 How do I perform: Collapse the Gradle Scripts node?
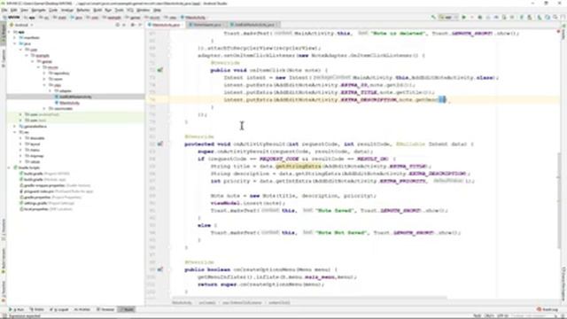(x=10, y=167)
